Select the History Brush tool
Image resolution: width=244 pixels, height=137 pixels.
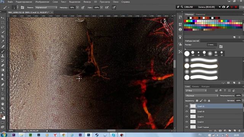[3, 61]
